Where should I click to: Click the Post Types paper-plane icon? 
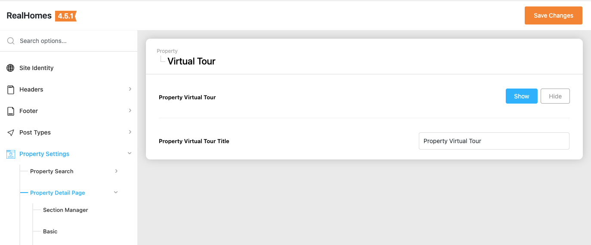click(11, 132)
